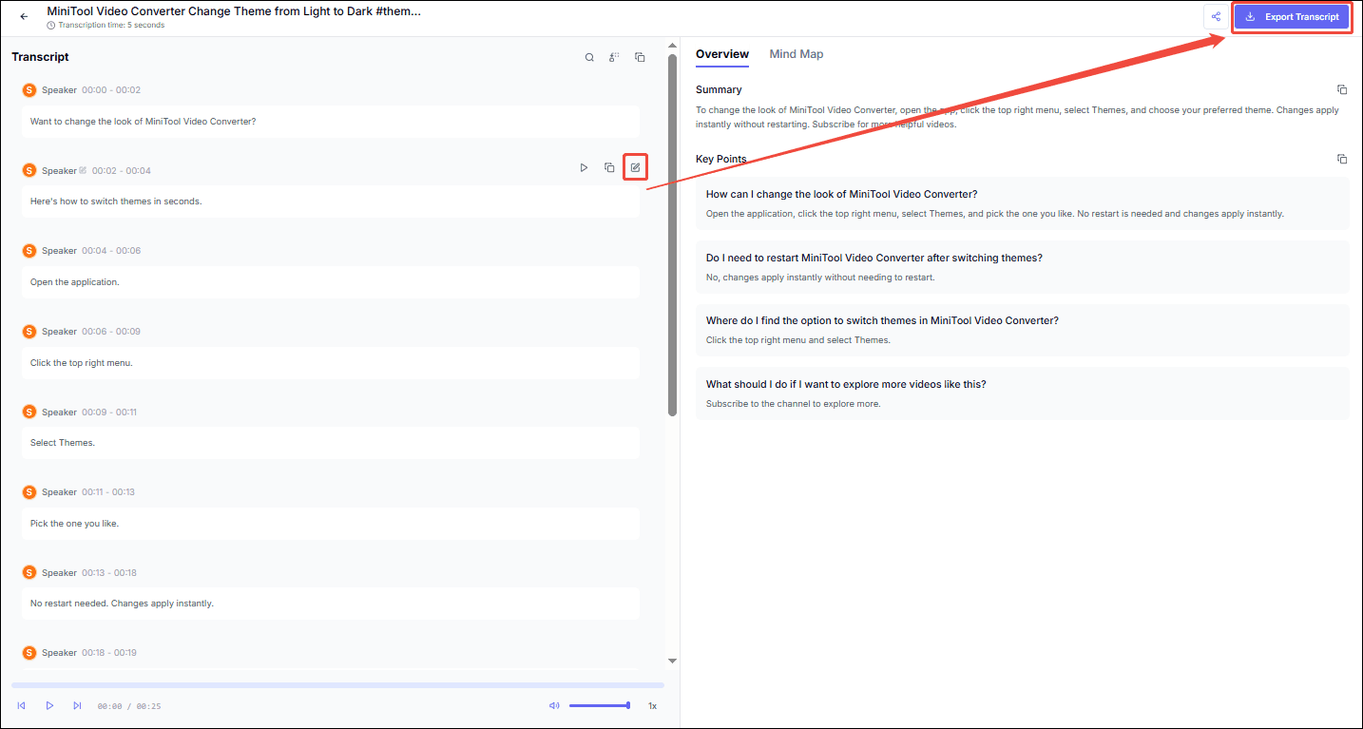
Task: Click the Export Transcript button
Action: pyautogui.click(x=1292, y=17)
